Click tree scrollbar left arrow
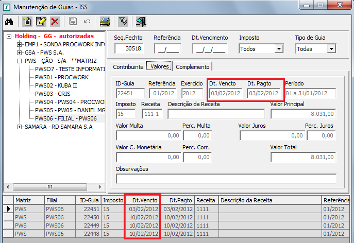Viewport: 354px width, 243px height. click(x=8, y=187)
